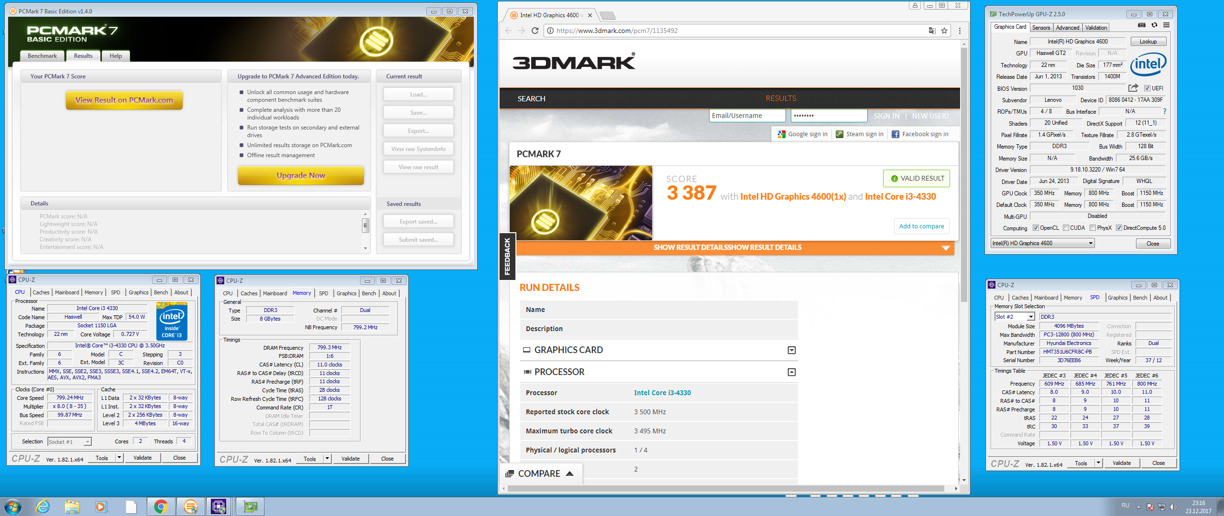The image size is (1224, 516).
Task: Click the Upgrade Now button
Action: [301, 175]
